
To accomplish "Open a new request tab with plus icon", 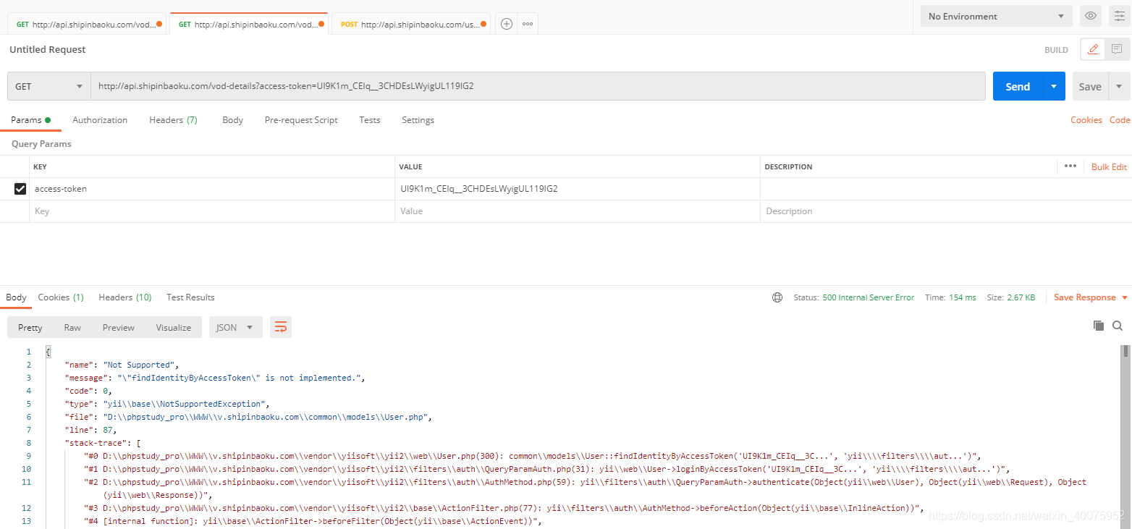I will [507, 24].
